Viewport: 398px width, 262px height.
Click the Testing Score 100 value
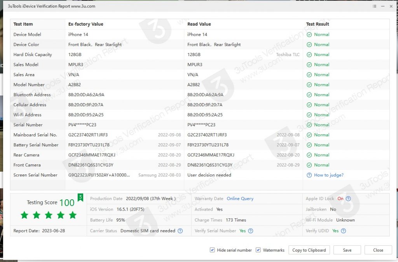click(67, 202)
